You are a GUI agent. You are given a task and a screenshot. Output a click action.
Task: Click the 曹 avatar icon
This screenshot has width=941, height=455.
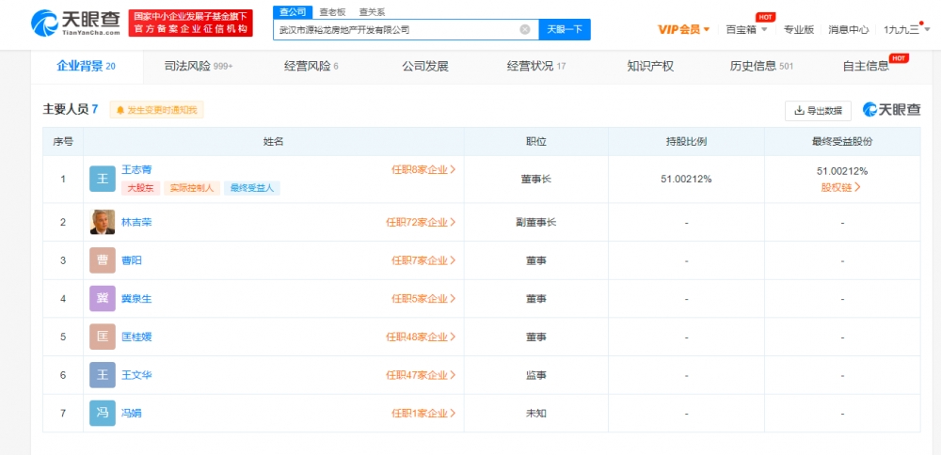click(x=102, y=260)
